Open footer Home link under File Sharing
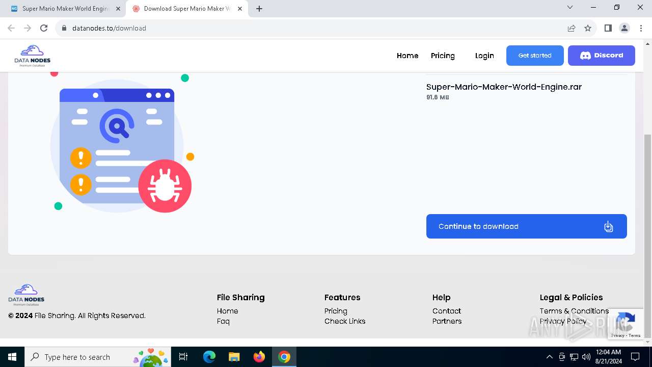 click(227, 311)
